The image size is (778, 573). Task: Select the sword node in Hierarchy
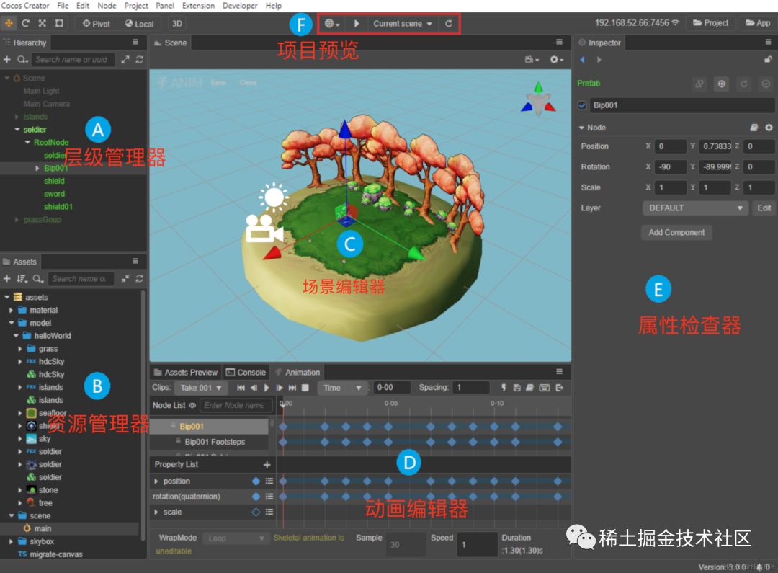54,194
